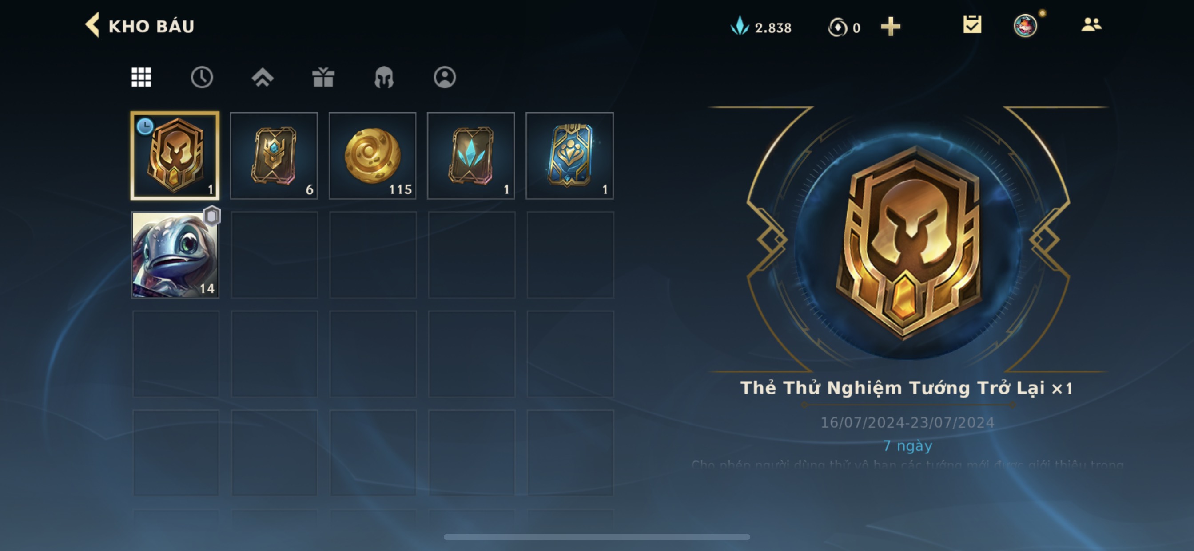The image size is (1194, 551).
Task: Open the missions clipboard checklist icon
Action: (972, 25)
